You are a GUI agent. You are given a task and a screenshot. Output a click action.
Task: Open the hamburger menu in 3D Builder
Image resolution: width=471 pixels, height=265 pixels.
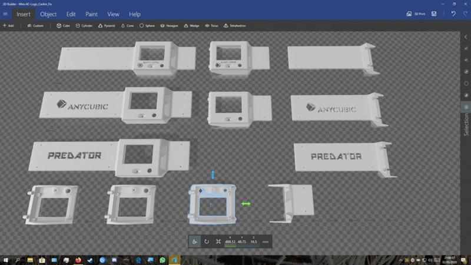5,14
